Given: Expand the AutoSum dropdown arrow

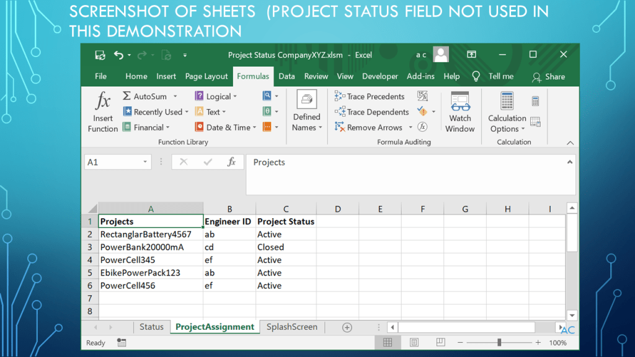Looking at the screenshot, I should (175, 97).
